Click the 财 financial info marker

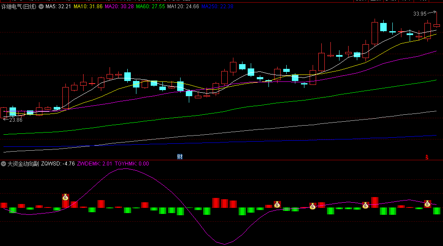pyautogui.click(x=180, y=157)
